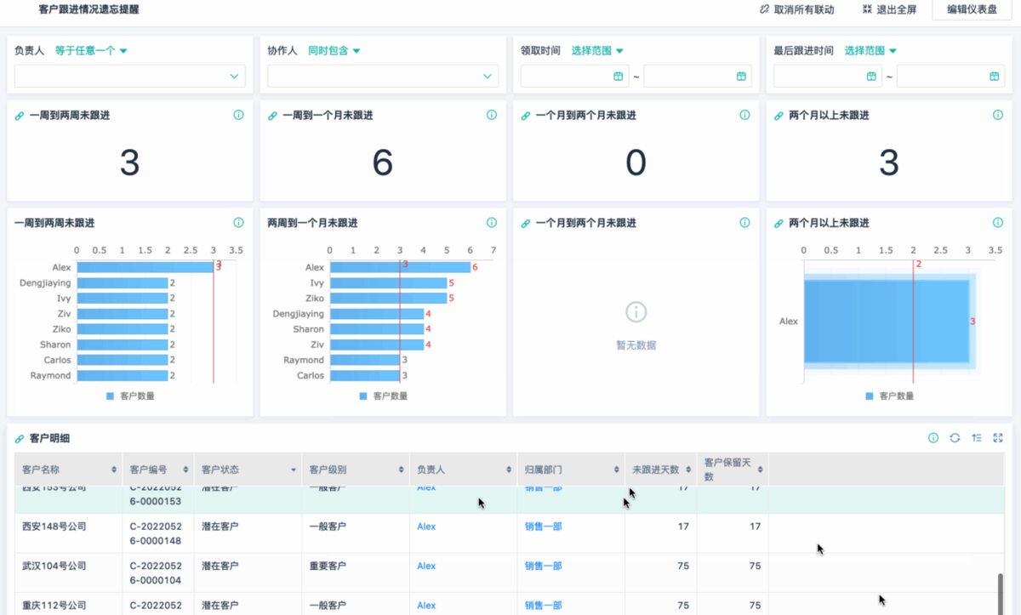Click the large Alex bar in 两个月以上未跟进 chart

(x=887, y=321)
